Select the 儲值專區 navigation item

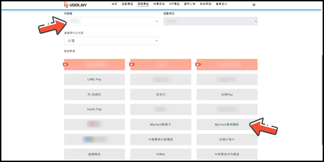143,4
